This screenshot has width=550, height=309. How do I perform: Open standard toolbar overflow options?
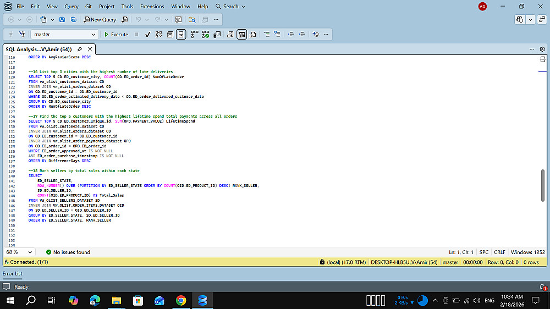tap(216, 20)
